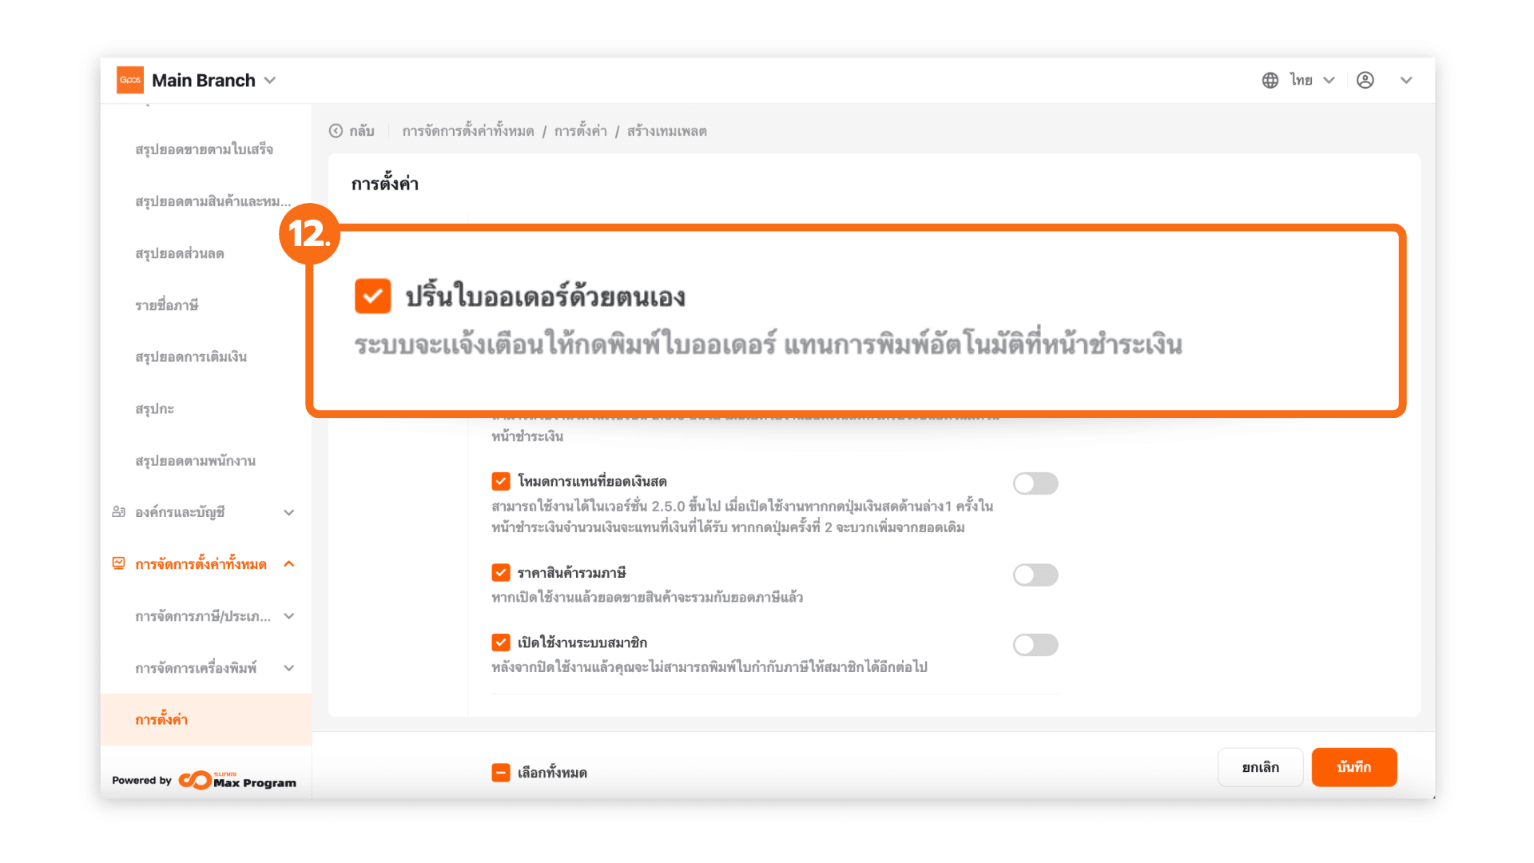Open the Main Branch dropdown
1534x863 pixels.
(x=270, y=80)
